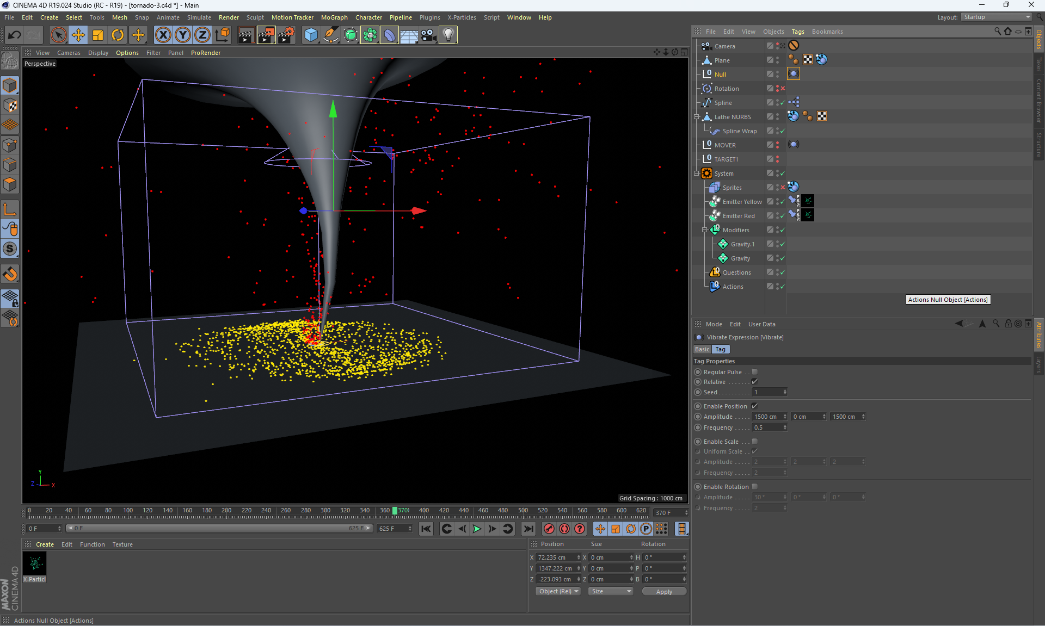Click the Light bulb icon
1045x626 pixels.
tap(447, 35)
